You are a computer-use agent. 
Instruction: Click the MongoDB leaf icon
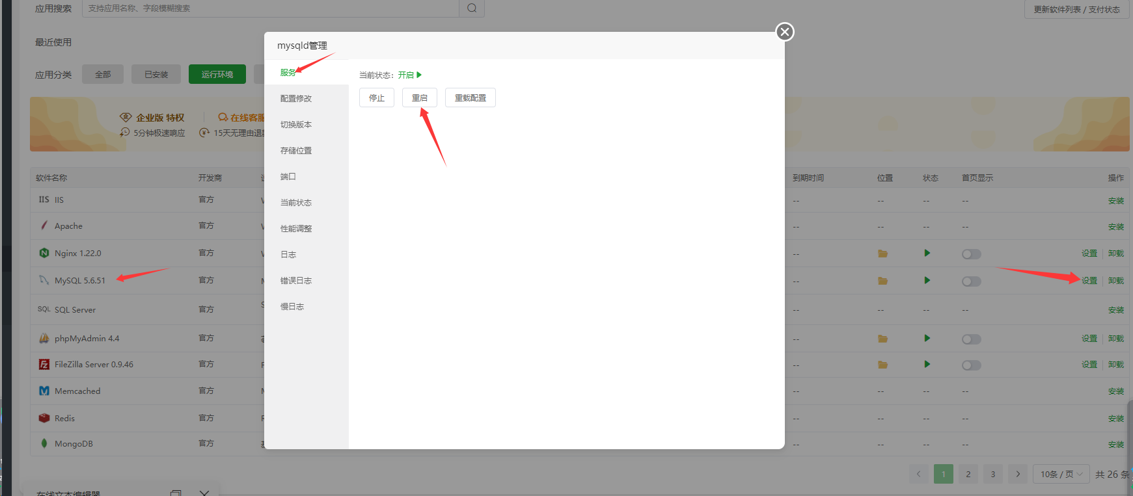click(44, 443)
